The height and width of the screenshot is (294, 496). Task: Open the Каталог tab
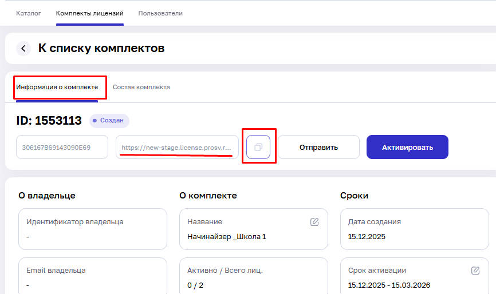click(29, 13)
